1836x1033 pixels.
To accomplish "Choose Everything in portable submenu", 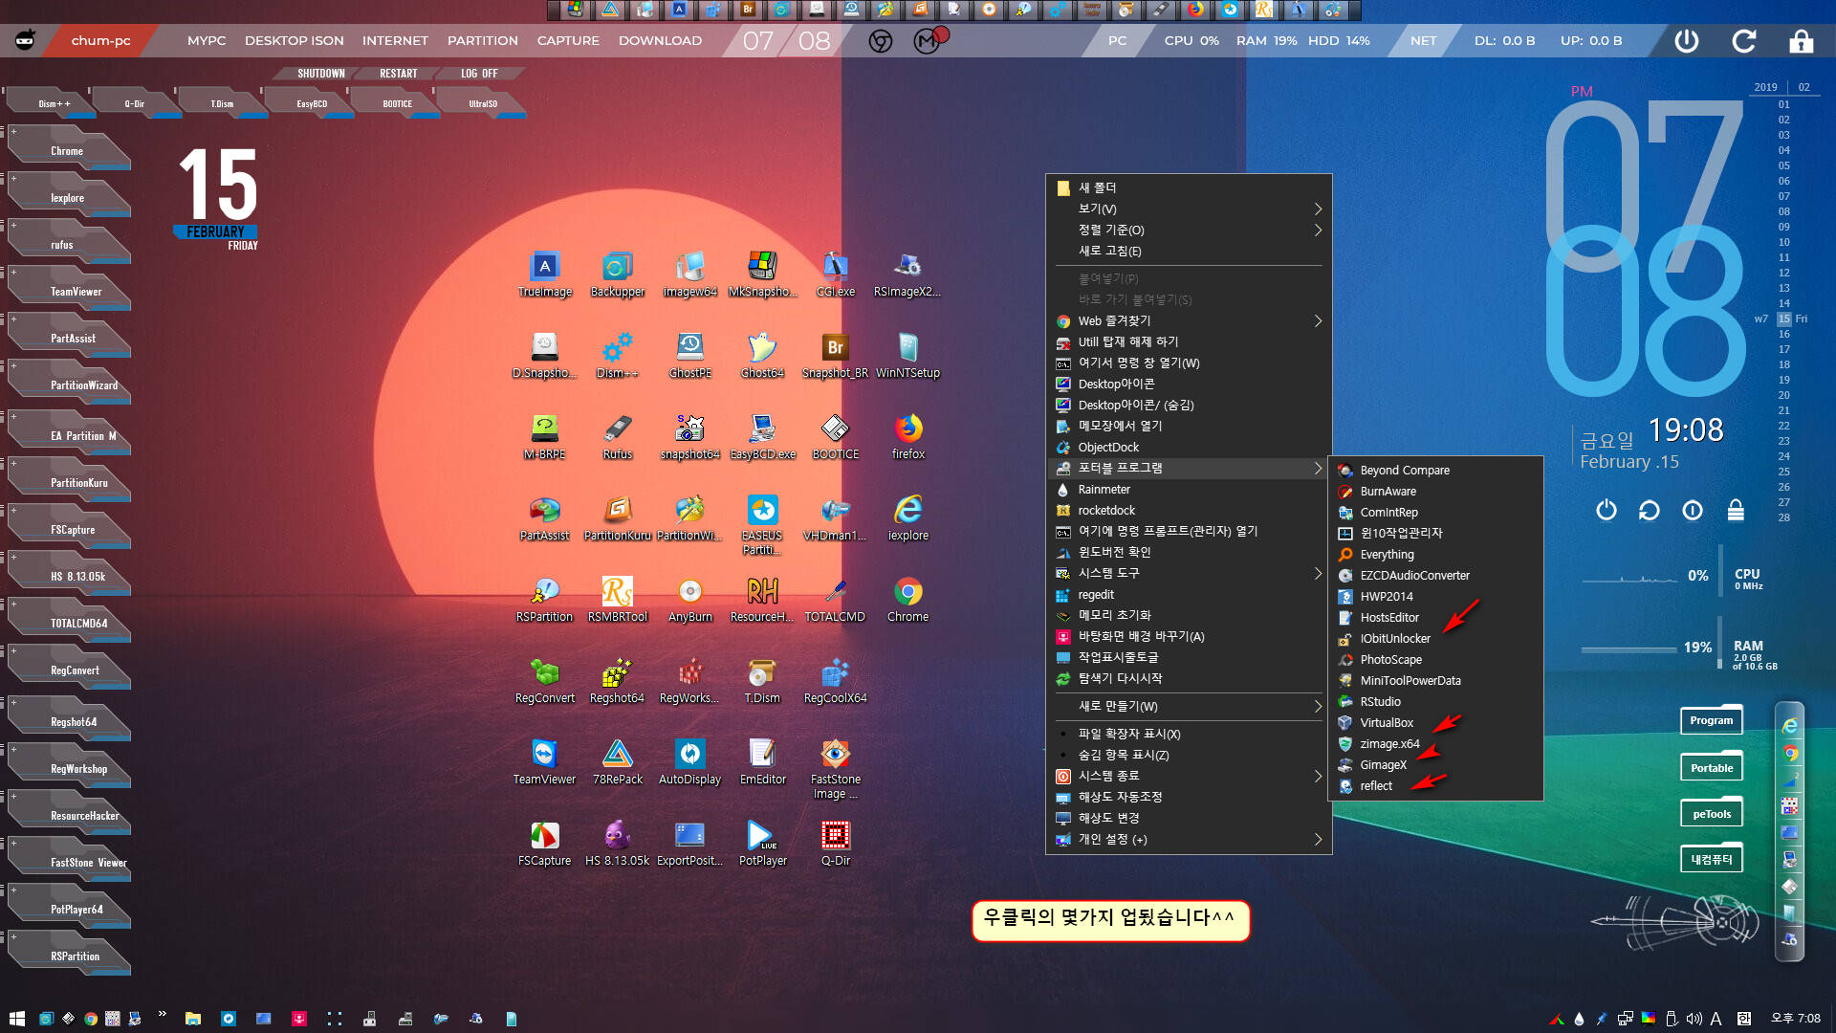I will pyautogui.click(x=1435, y=554).
